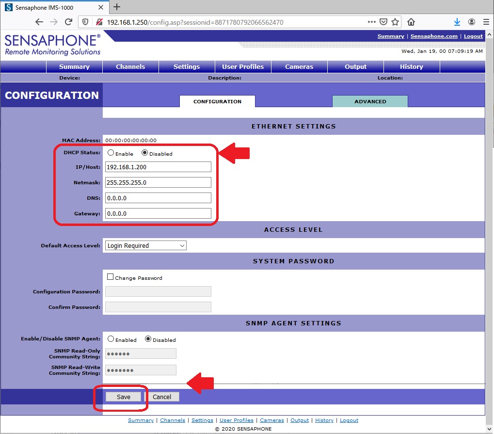Open the History navigation menu
Viewport: 494px width, 434px height.
(412, 67)
